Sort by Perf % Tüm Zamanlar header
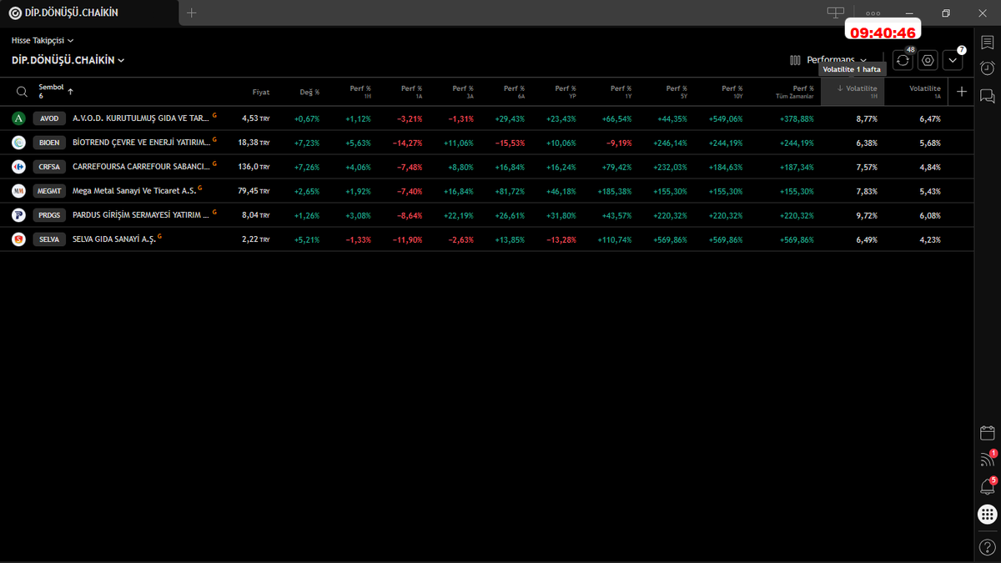This screenshot has height=563, width=1001. [x=795, y=92]
